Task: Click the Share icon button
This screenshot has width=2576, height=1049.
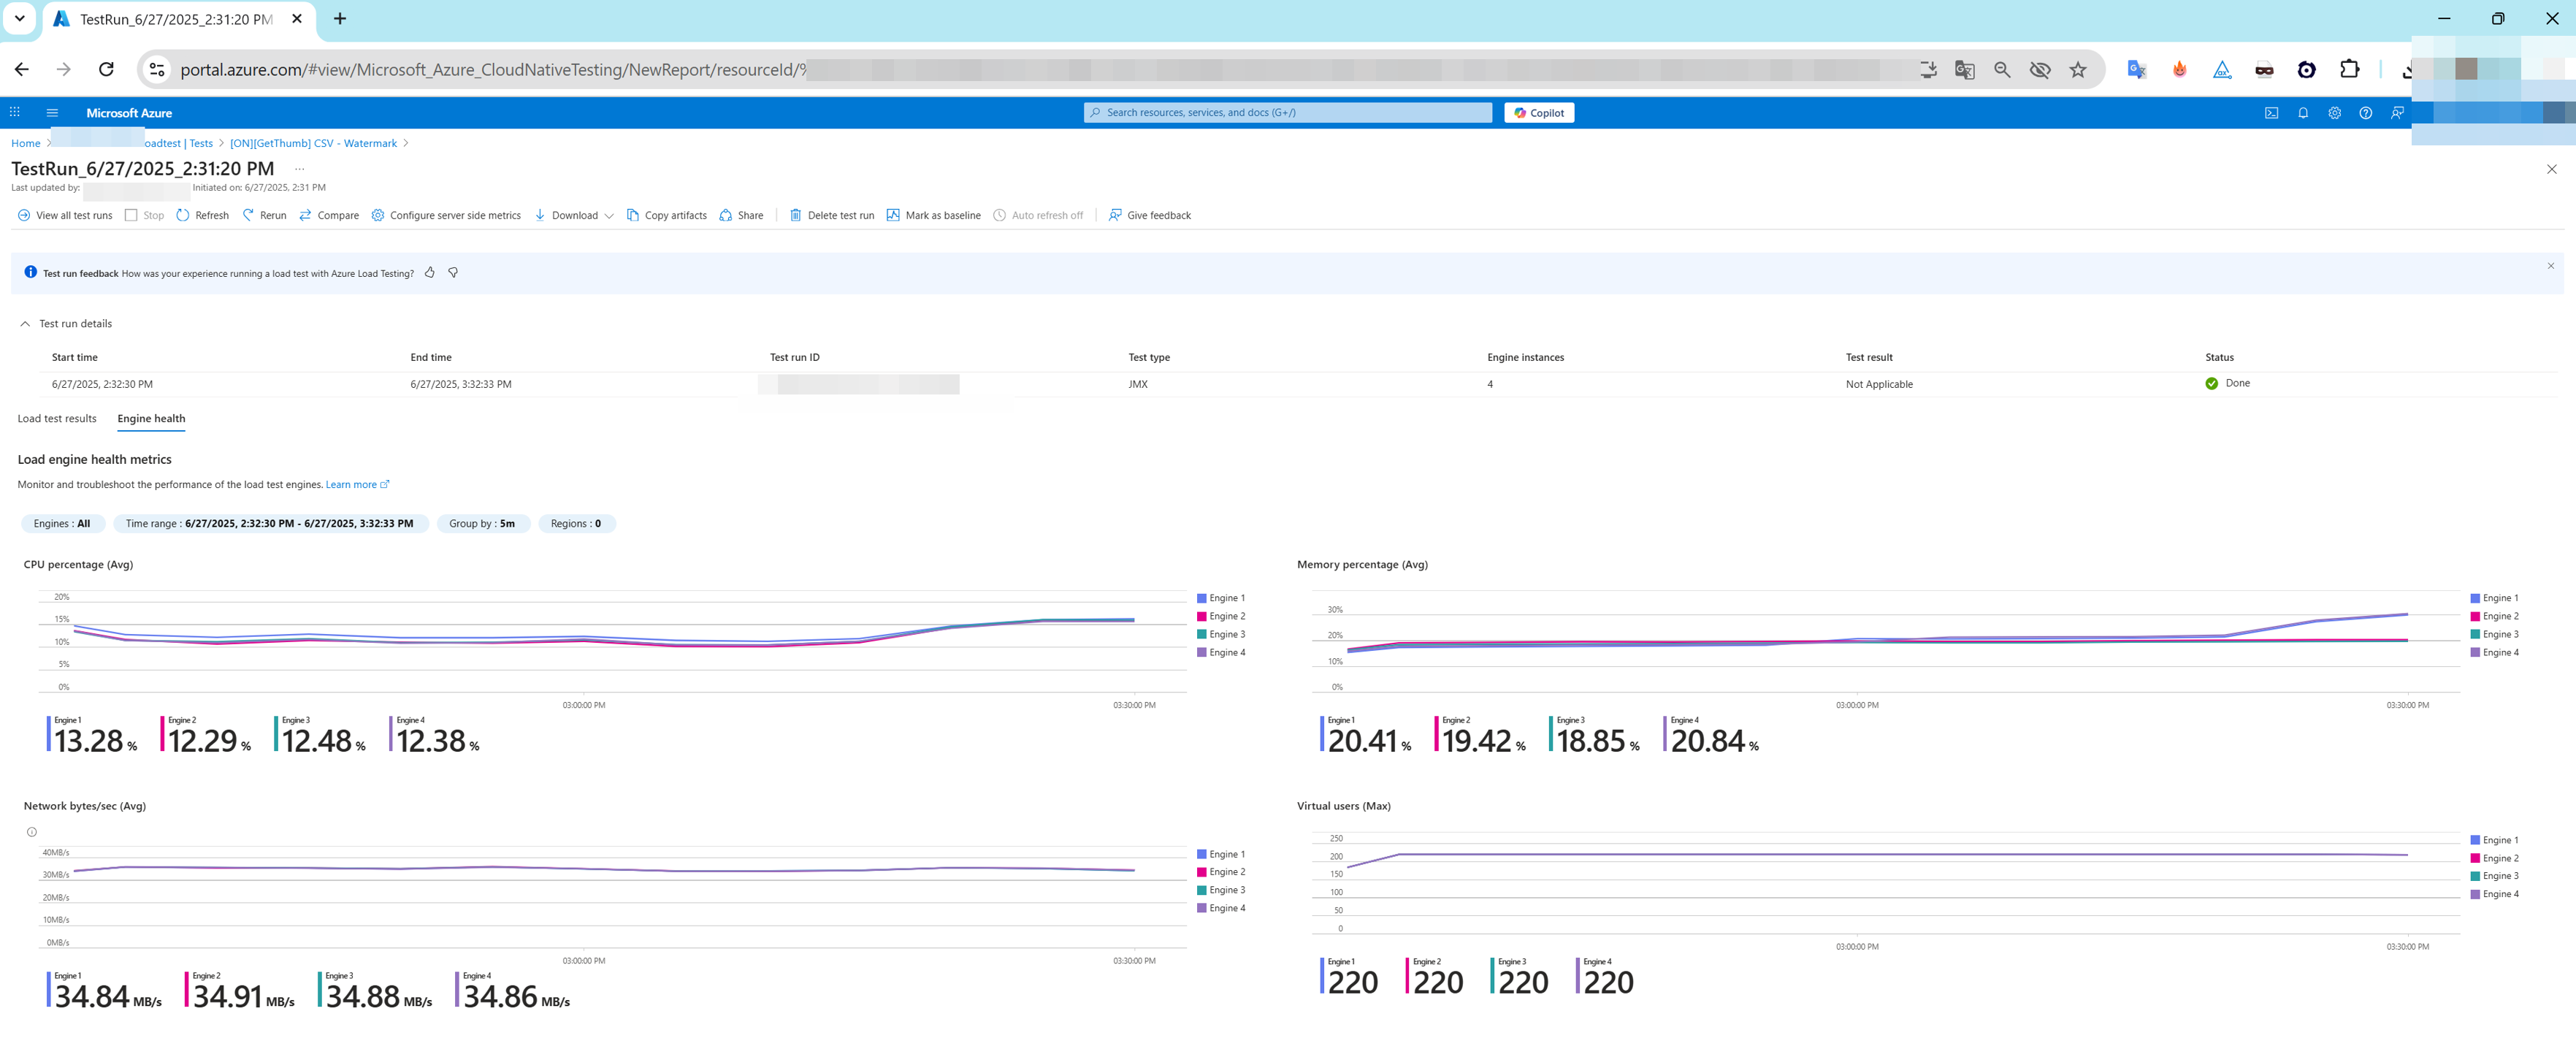Action: point(726,215)
